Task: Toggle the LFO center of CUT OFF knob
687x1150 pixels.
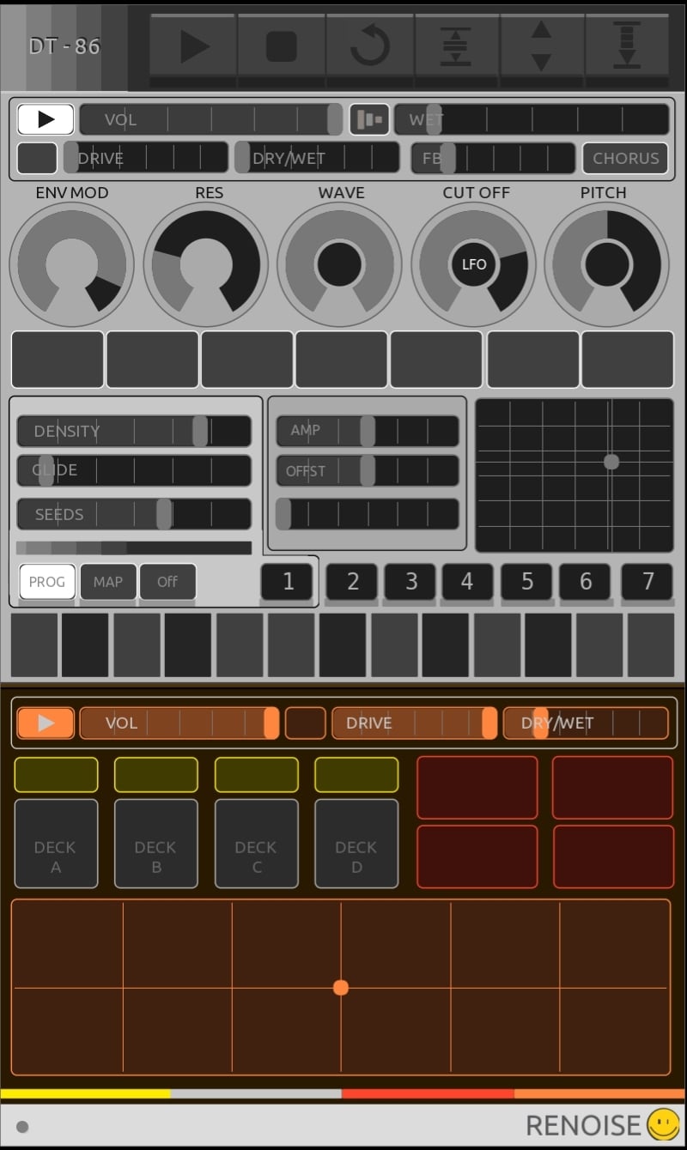Action: pos(474,264)
